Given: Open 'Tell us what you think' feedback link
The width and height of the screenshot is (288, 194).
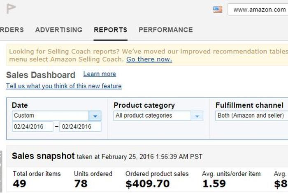Looking at the screenshot, I should point(64,86).
